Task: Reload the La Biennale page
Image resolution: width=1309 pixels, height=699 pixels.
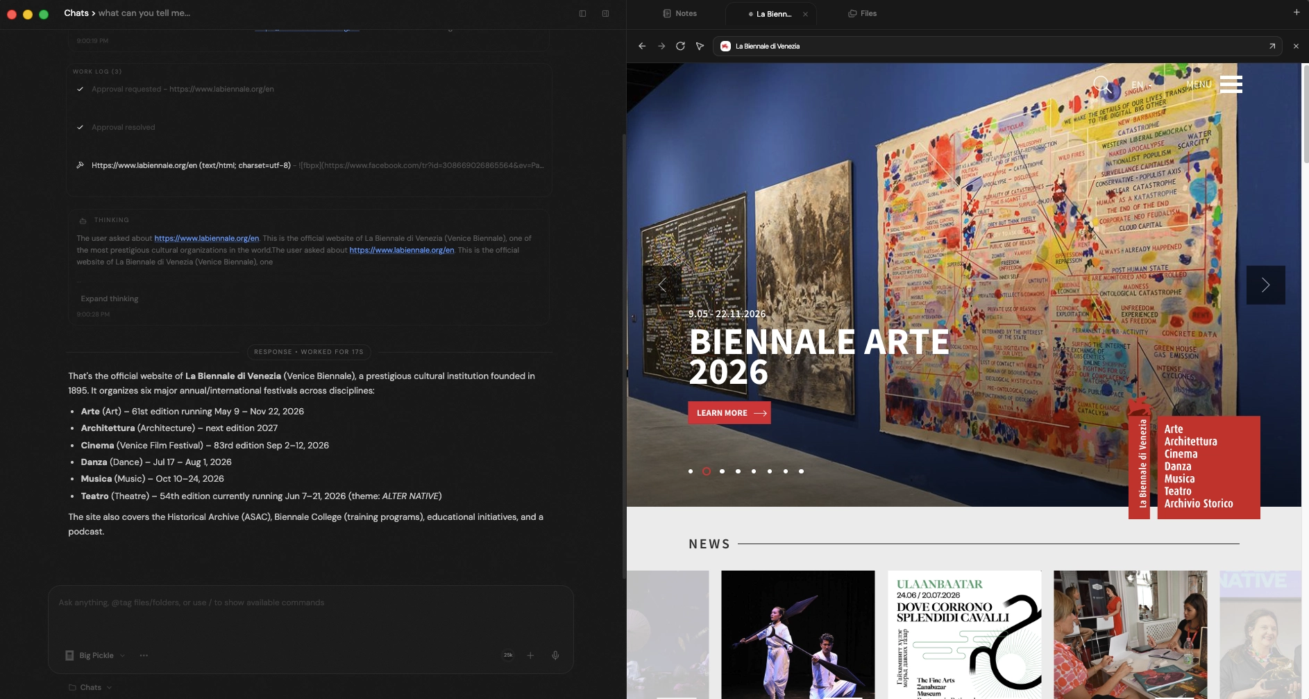Action: [x=680, y=46]
